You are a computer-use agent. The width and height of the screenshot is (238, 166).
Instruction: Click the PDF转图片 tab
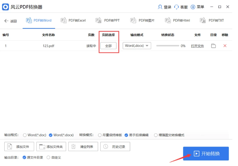tap(143, 21)
